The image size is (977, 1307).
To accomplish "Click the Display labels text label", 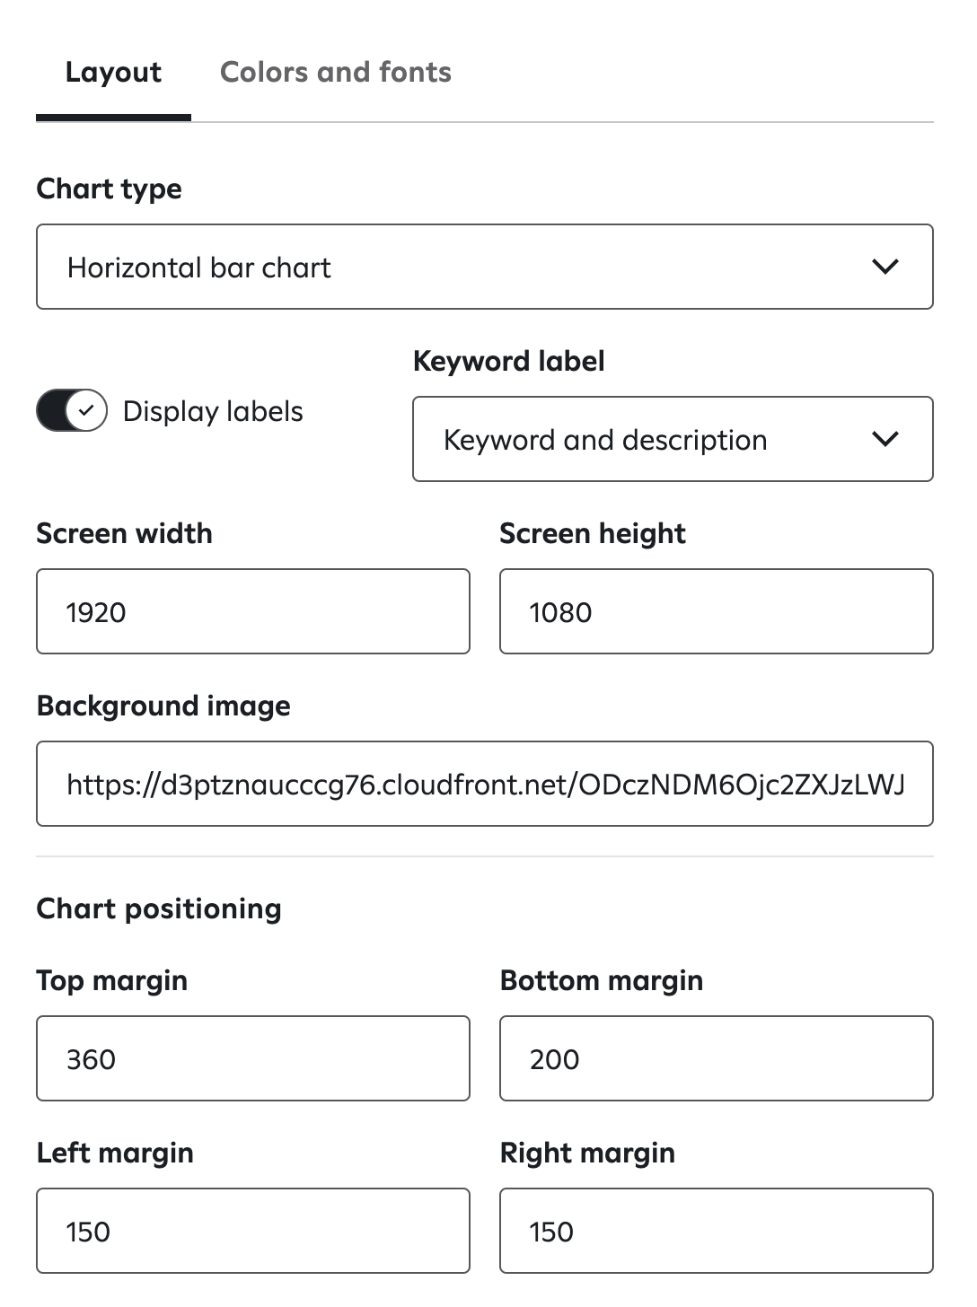I will click(x=213, y=411).
